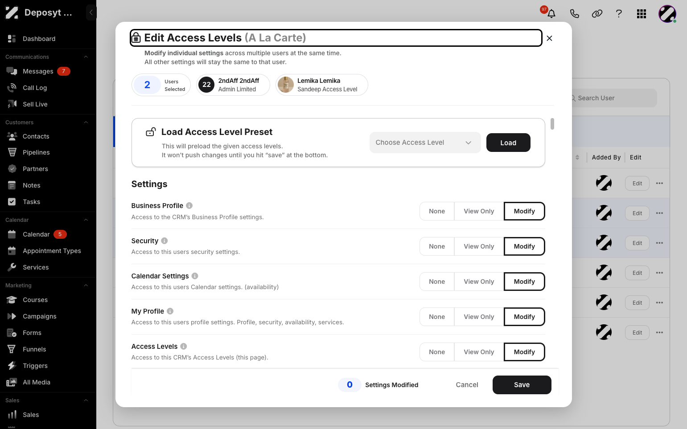The height and width of the screenshot is (429, 687).
Task: Set Business Profile to View Only
Action: 479,211
